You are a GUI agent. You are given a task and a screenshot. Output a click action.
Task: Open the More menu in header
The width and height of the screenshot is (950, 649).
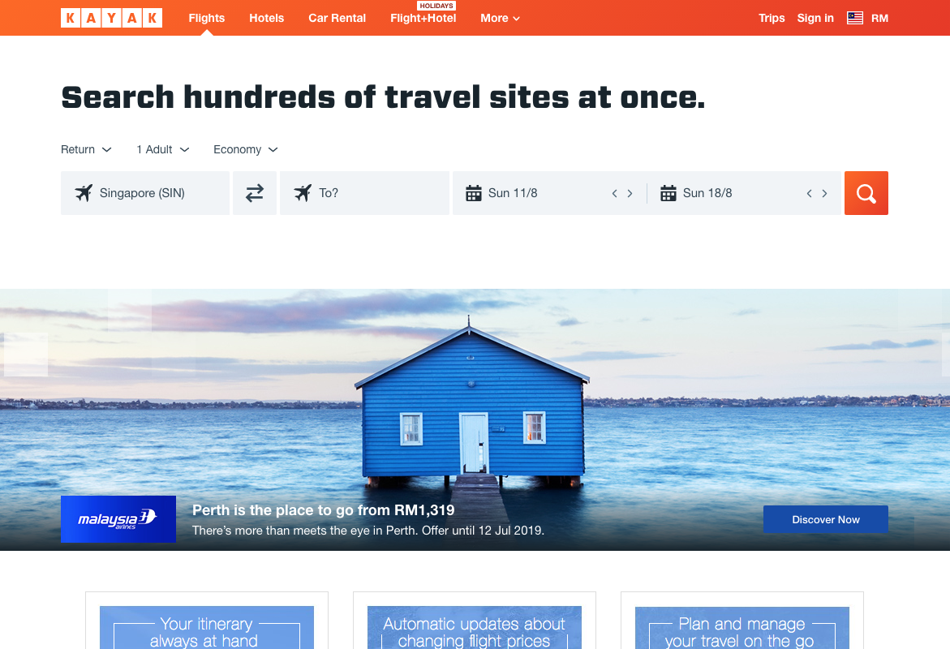(500, 18)
